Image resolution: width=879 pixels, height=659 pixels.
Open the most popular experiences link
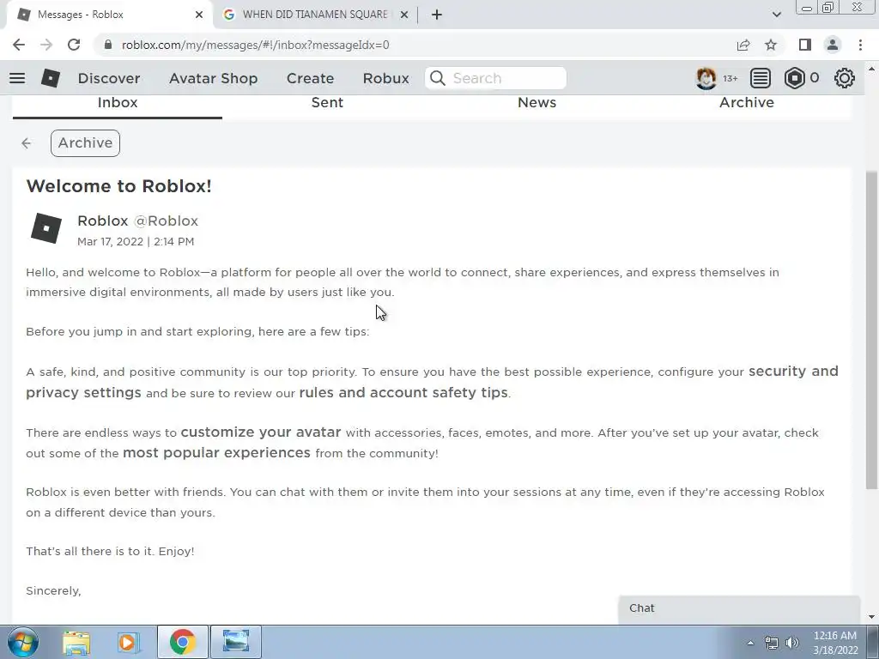(x=216, y=453)
